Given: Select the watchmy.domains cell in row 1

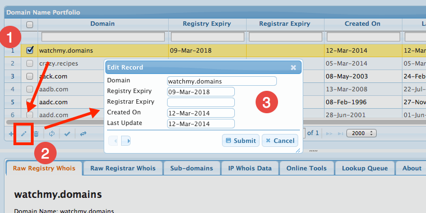Looking at the screenshot, I should click(x=103, y=50).
